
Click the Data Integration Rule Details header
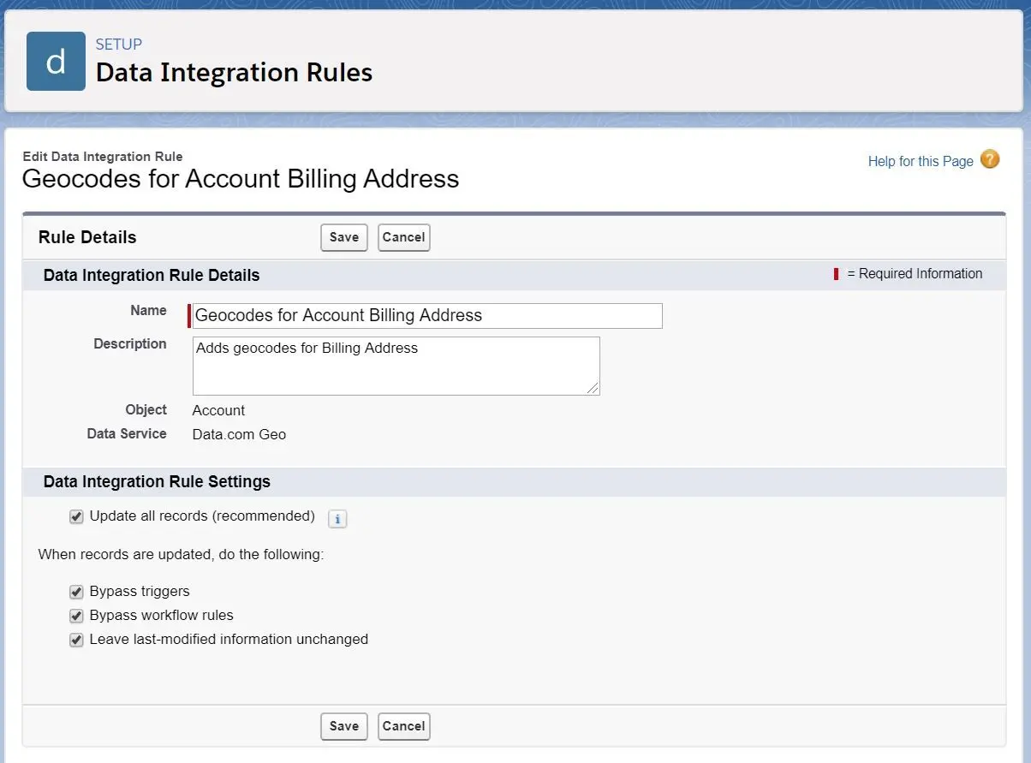tap(152, 276)
